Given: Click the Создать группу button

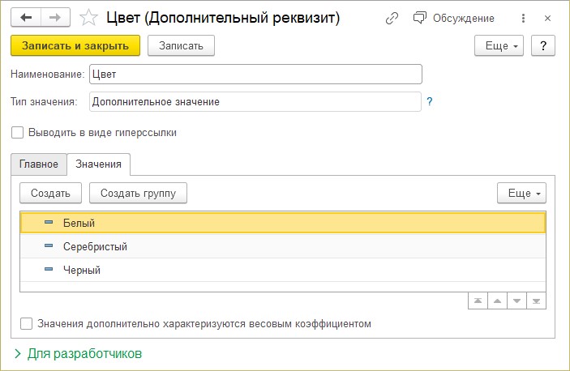Looking at the screenshot, I should (x=138, y=193).
